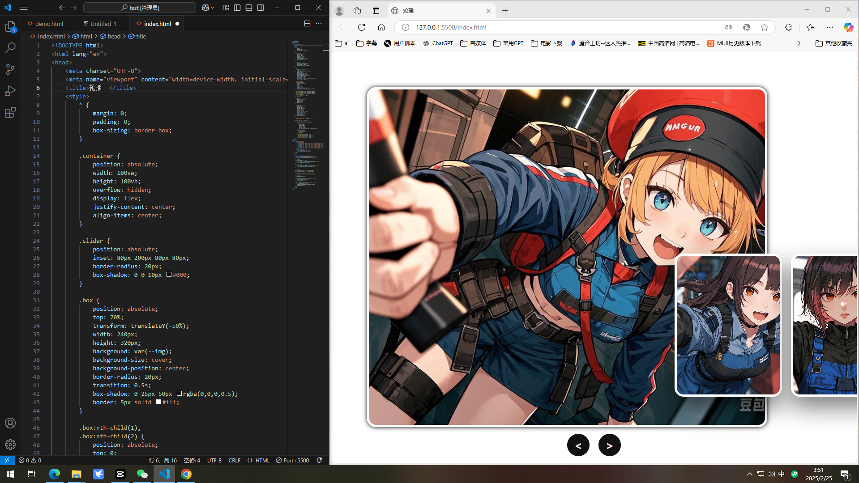Open the Customize Layout icon

226,8
